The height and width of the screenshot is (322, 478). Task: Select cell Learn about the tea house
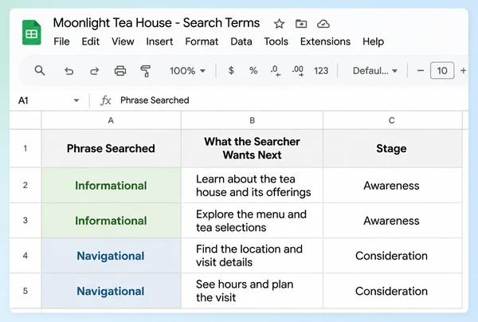[x=252, y=185]
